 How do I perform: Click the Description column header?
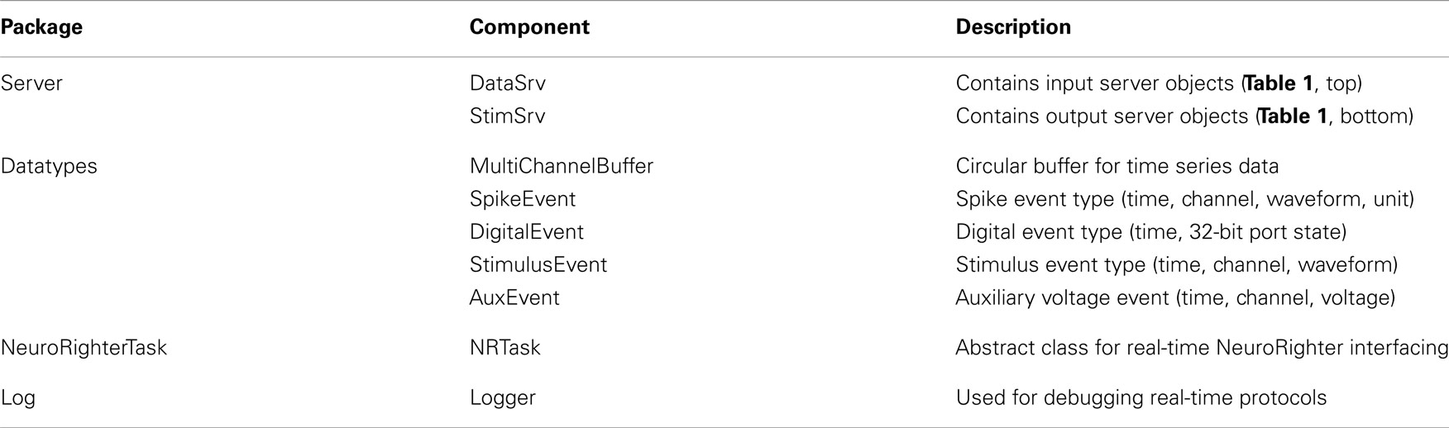coord(1013,27)
